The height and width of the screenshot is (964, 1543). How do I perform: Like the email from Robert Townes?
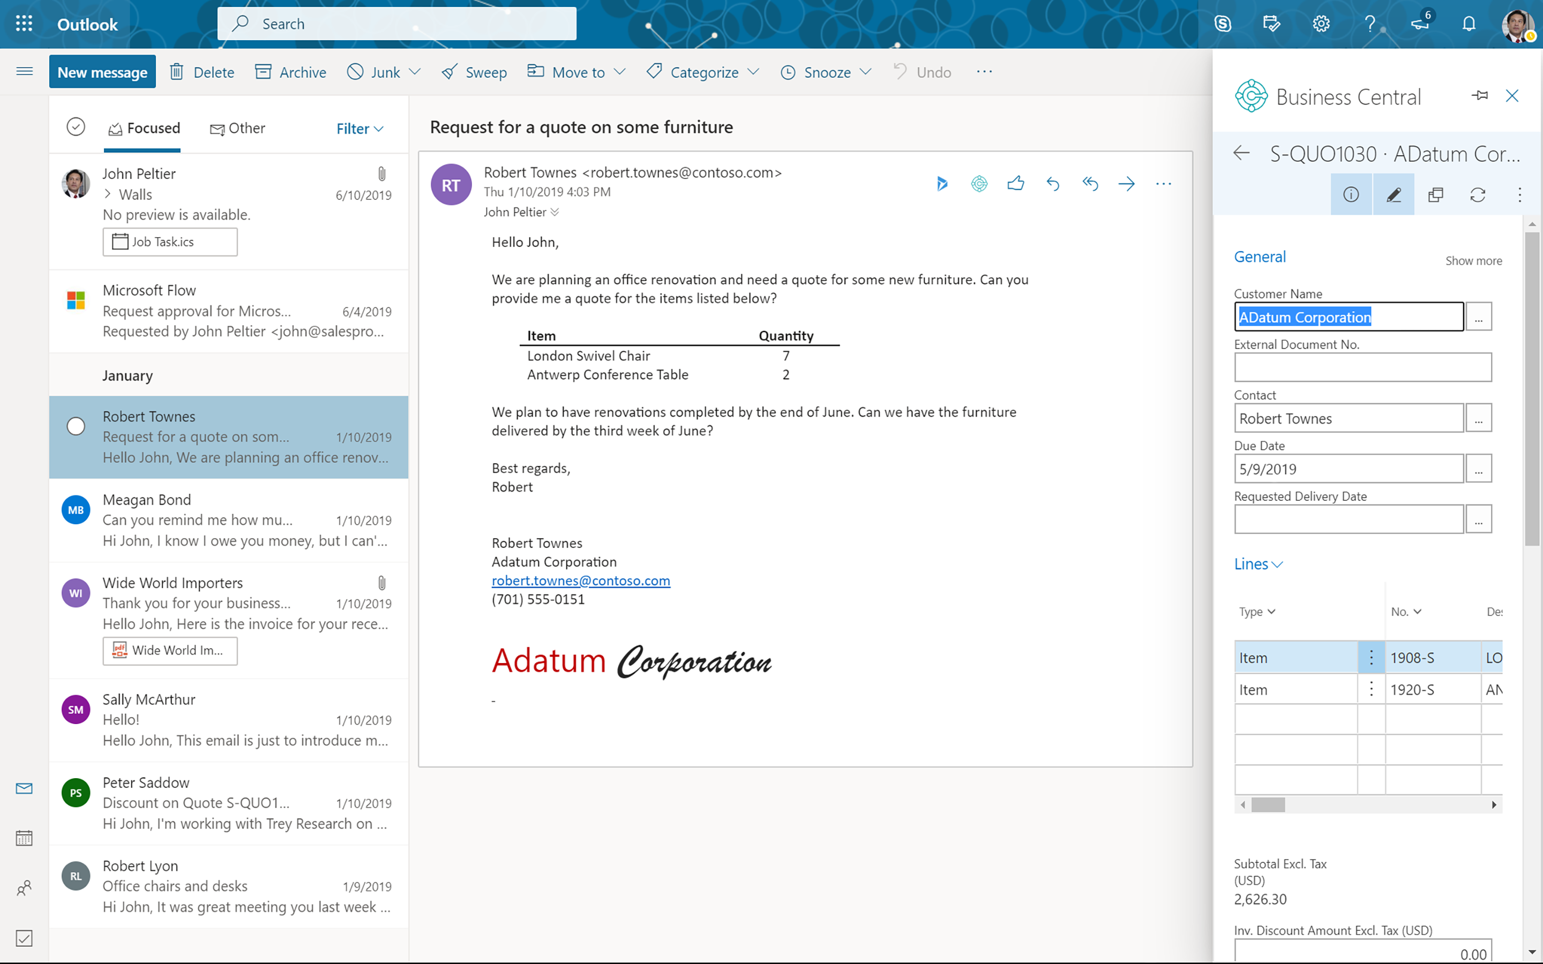(x=1016, y=184)
